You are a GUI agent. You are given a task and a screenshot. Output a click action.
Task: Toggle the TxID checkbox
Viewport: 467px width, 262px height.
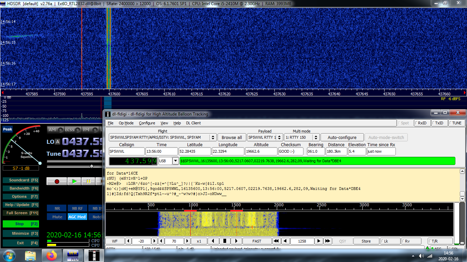(440, 123)
